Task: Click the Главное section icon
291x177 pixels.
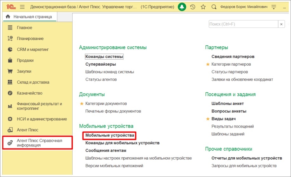Action: click(x=10, y=28)
